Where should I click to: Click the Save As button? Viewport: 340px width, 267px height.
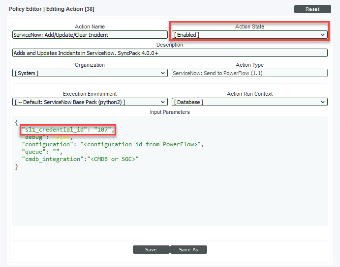(188, 250)
